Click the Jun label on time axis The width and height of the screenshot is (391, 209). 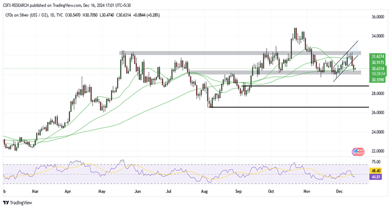(x=137, y=192)
